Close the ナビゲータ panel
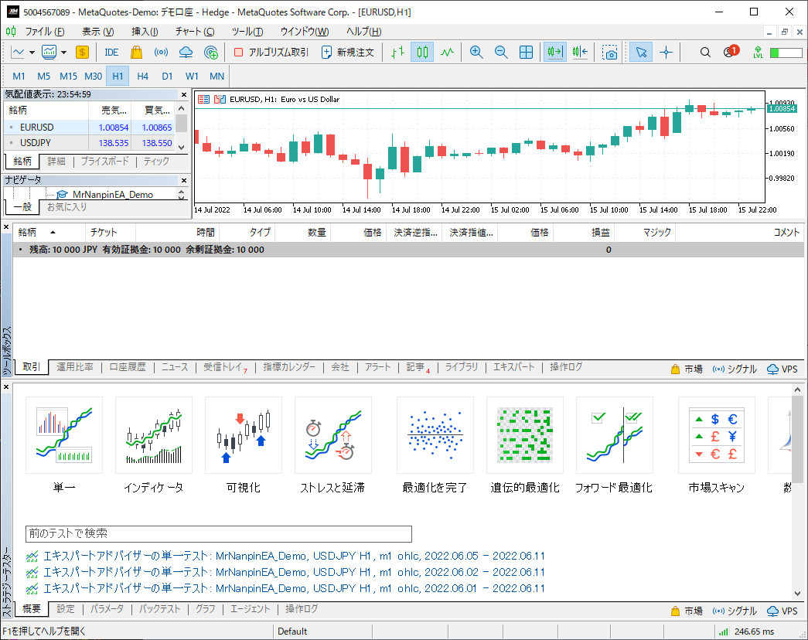The width and height of the screenshot is (808, 640). (184, 180)
